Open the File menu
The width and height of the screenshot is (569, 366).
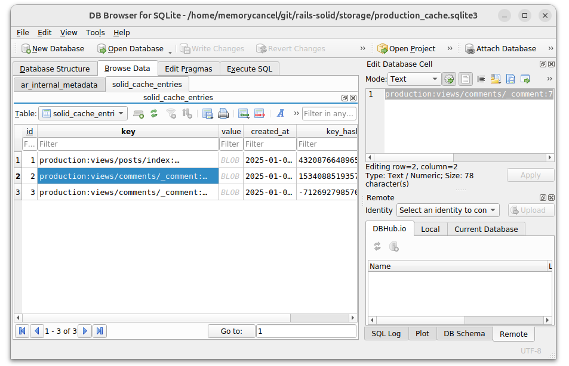pos(23,33)
